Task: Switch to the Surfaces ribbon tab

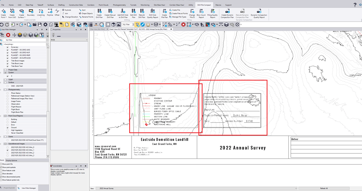Action: pos(51,5)
